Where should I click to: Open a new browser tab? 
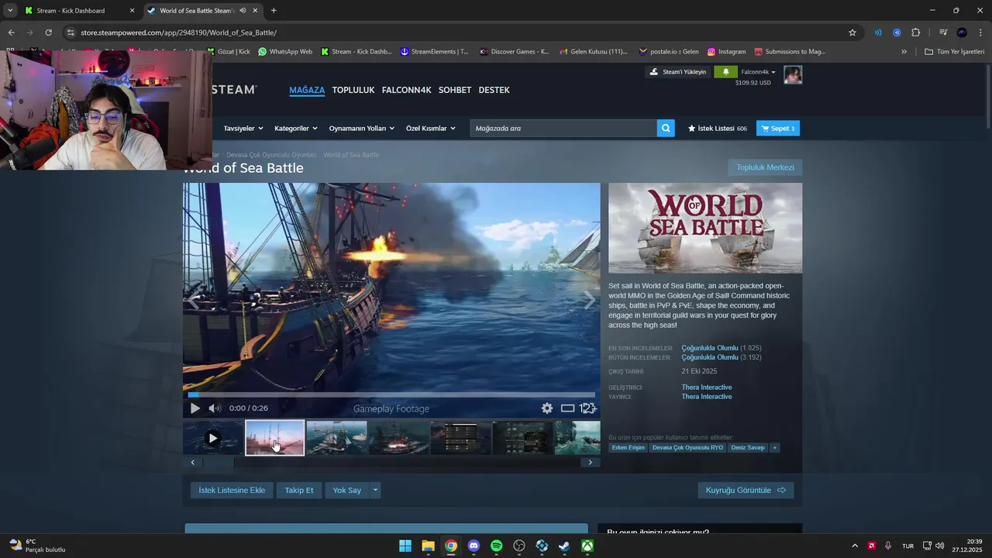pyautogui.click(x=274, y=11)
